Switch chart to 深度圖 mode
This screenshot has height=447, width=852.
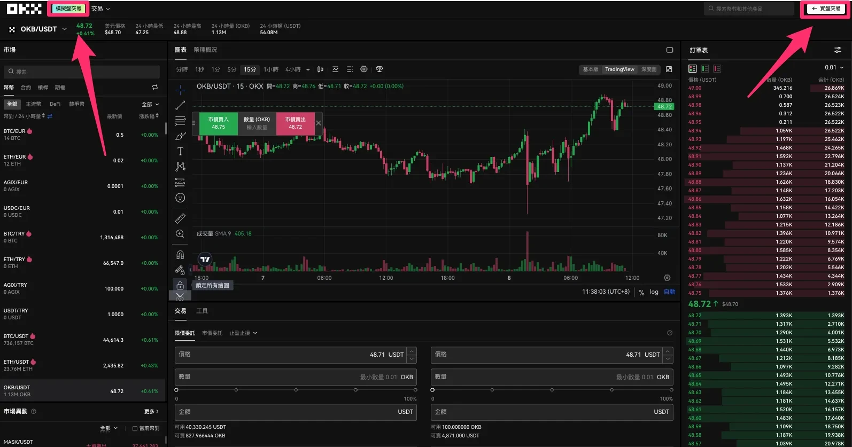pos(649,69)
